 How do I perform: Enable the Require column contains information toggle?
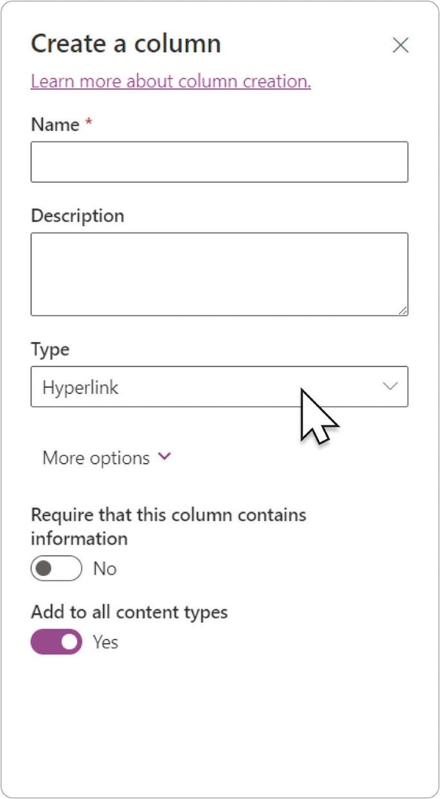click(57, 569)
